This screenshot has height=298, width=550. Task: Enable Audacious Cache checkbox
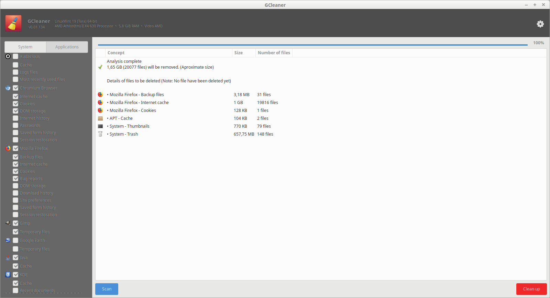click(x=15, y=65)
